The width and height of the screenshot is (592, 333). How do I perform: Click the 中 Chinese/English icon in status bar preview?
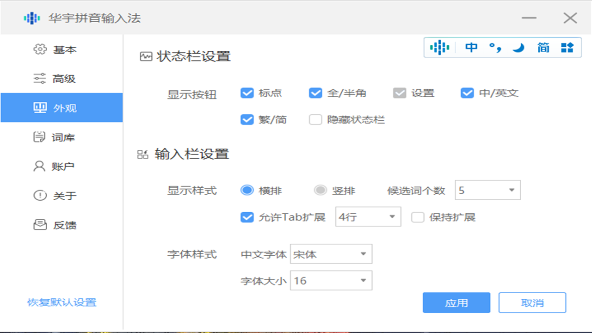(471, 47)
